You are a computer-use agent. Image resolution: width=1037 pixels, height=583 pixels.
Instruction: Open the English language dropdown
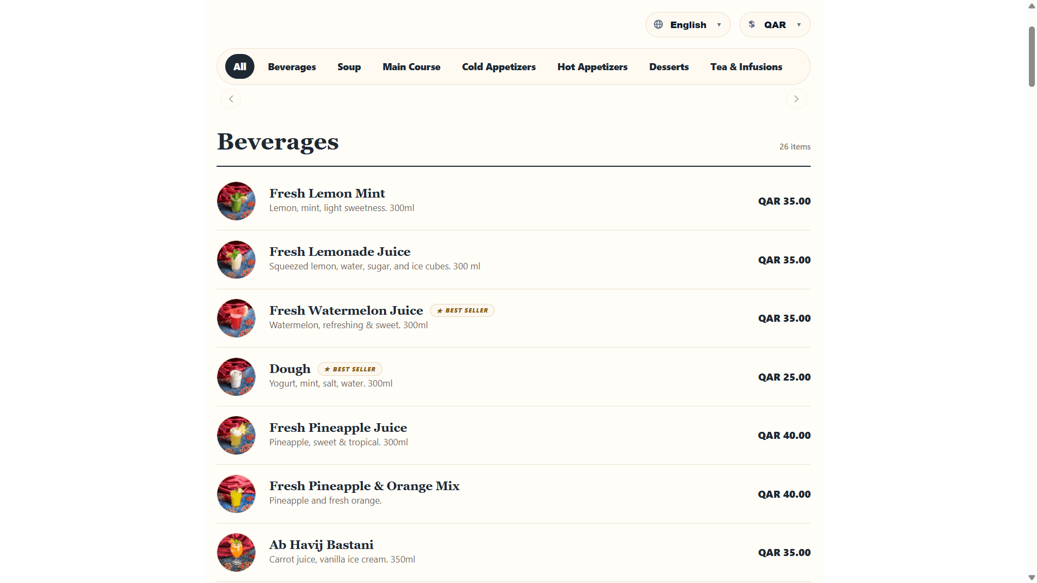click(688, 25)
